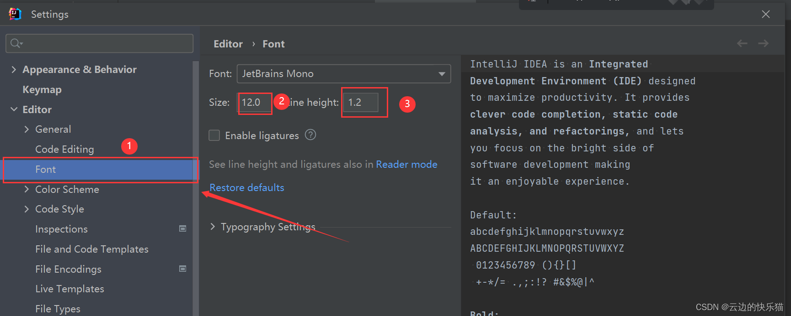The width and height of the screenshot is (791, 316).
Task: Enable ligatures checkbox
Action: click(x=214, y=135)
